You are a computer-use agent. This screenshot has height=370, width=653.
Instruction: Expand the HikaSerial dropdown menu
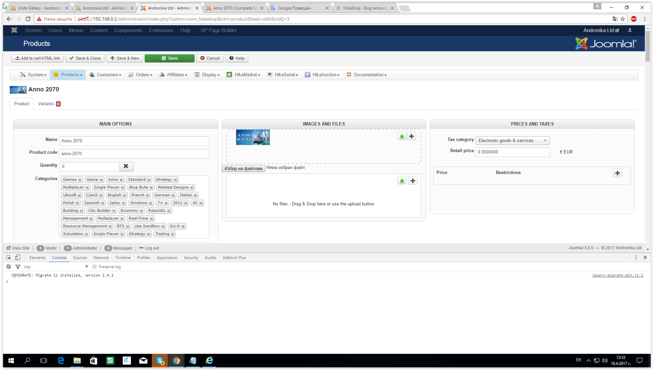point(283,75)
